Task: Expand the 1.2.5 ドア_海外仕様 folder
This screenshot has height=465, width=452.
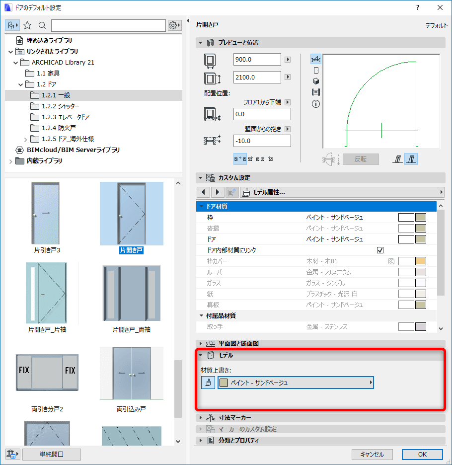Action: (25, 140)
